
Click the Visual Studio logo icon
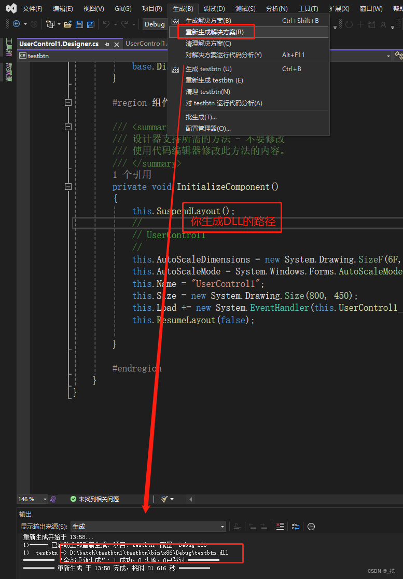(x=11, y=8)
